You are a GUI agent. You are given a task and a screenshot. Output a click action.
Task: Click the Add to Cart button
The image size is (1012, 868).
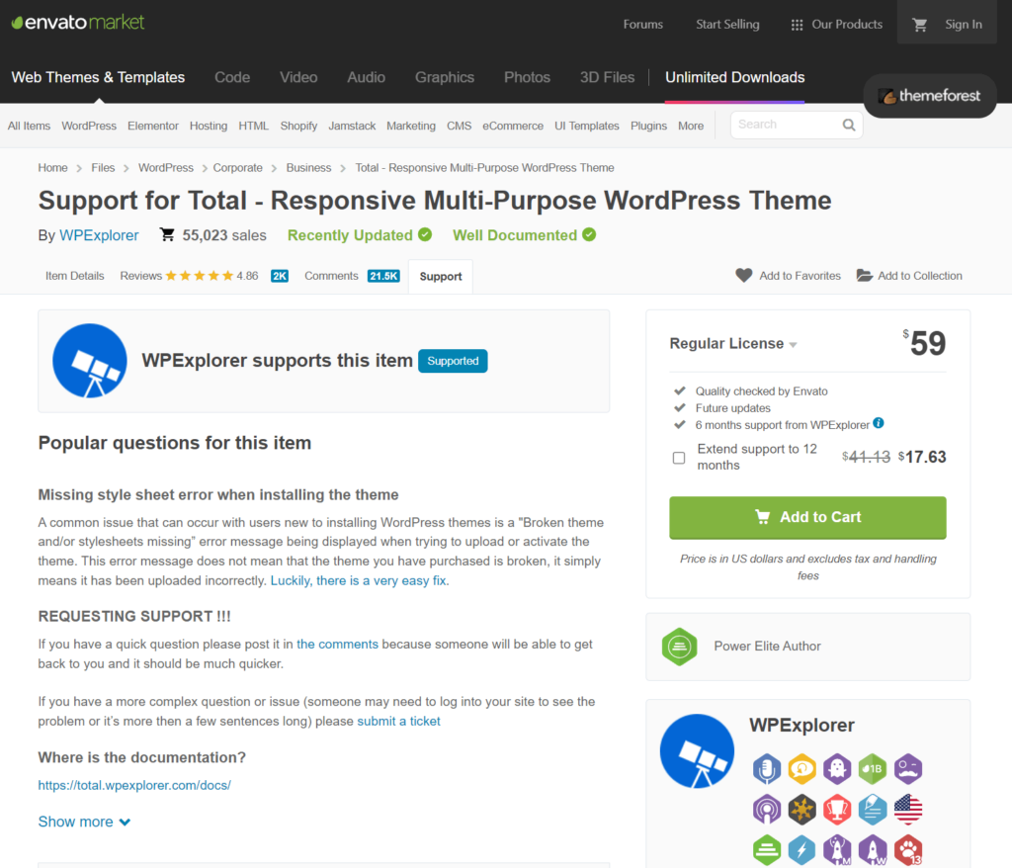[808, 517]
